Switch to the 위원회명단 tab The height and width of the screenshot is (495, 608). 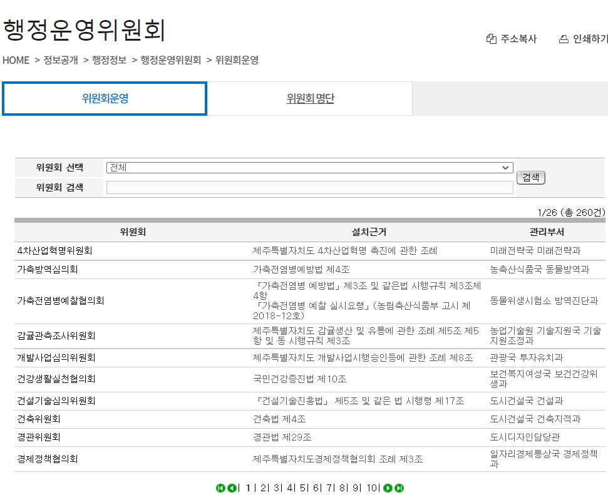pos(309,98)
